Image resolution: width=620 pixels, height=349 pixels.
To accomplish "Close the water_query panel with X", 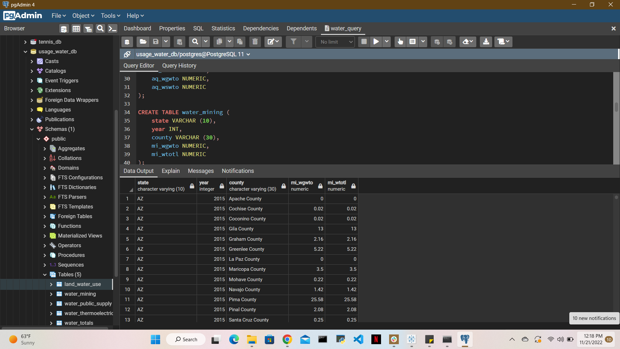I will (x=614, y=29).
